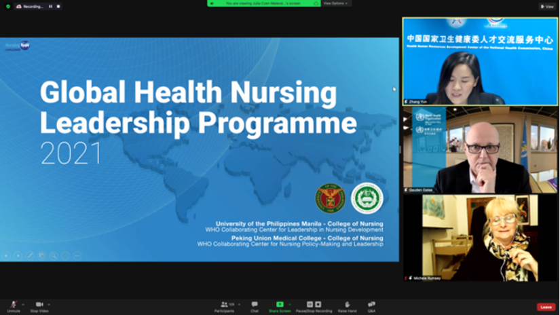Click the Peking Union Medical College seal
This screenshot has width=560, height=315.
pos(367,198)
